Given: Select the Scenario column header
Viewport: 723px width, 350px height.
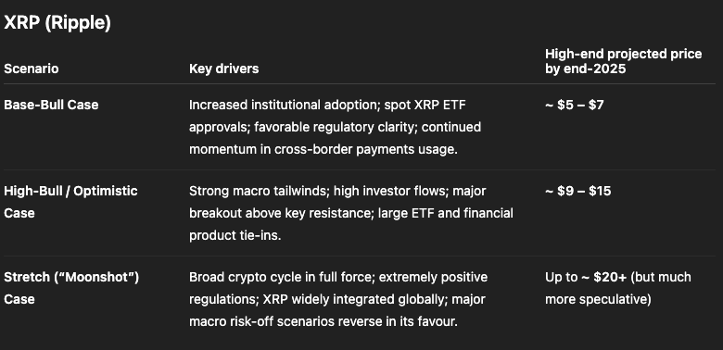Looking at the screenshot, I should (x=31, y=69).
